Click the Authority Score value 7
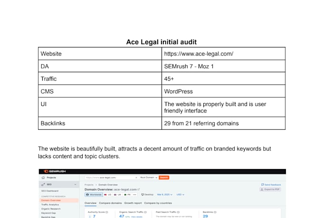The image size is (323, 218). pyautogui.click(x=94, y=216)
